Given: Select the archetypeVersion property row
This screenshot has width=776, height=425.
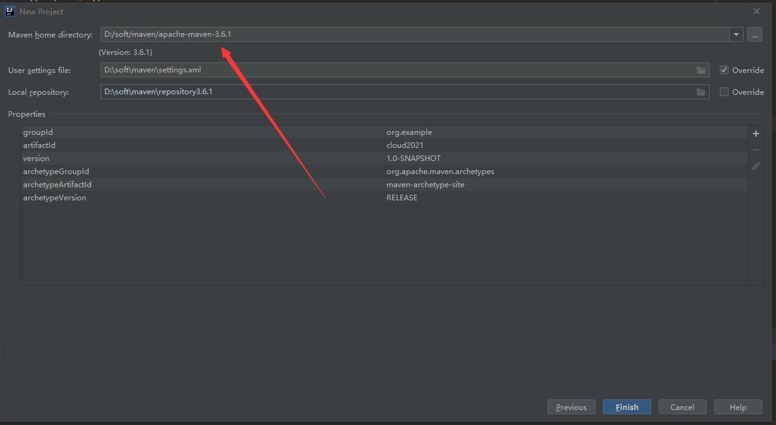Looking at the screenshot, I should pos(385,198).
